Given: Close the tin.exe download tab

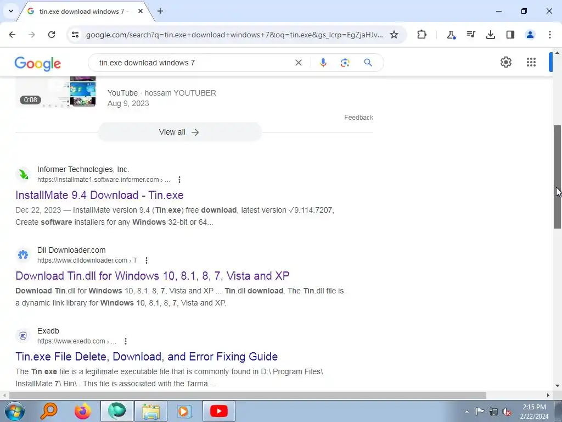Looking at the screenshot, I should coord(140,11).
